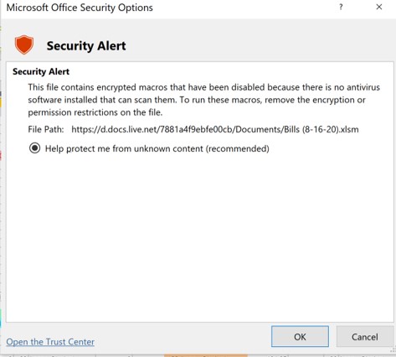Click the orange shield security icon
The width and height of the screenshot is (396, 357).
tap(24, 44)
